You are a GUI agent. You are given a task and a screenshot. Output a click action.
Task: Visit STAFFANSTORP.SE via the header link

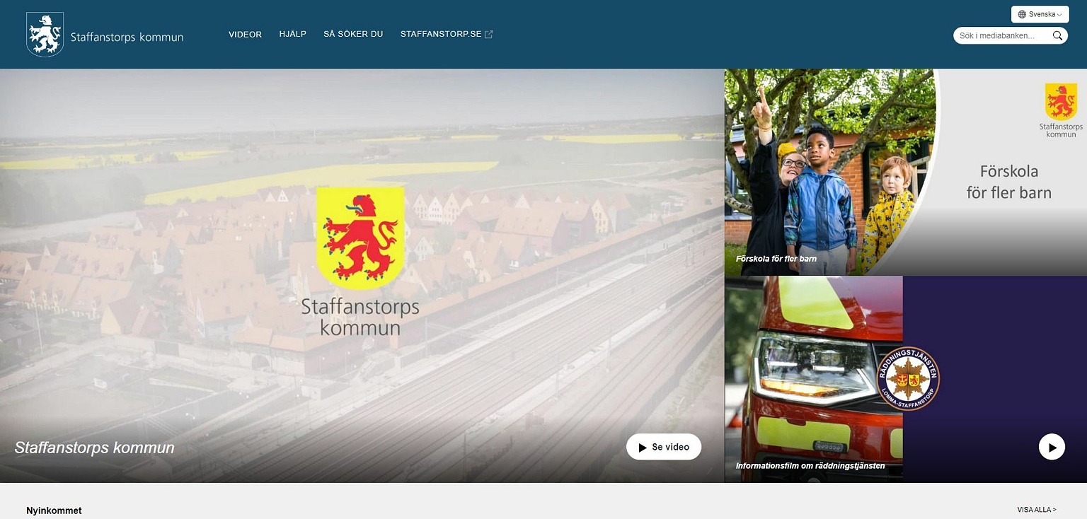[x=440, y=33]
